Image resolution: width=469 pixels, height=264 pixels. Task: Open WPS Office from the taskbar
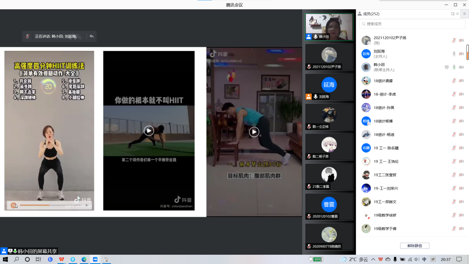pyautogui.click(x=61, y=260)
